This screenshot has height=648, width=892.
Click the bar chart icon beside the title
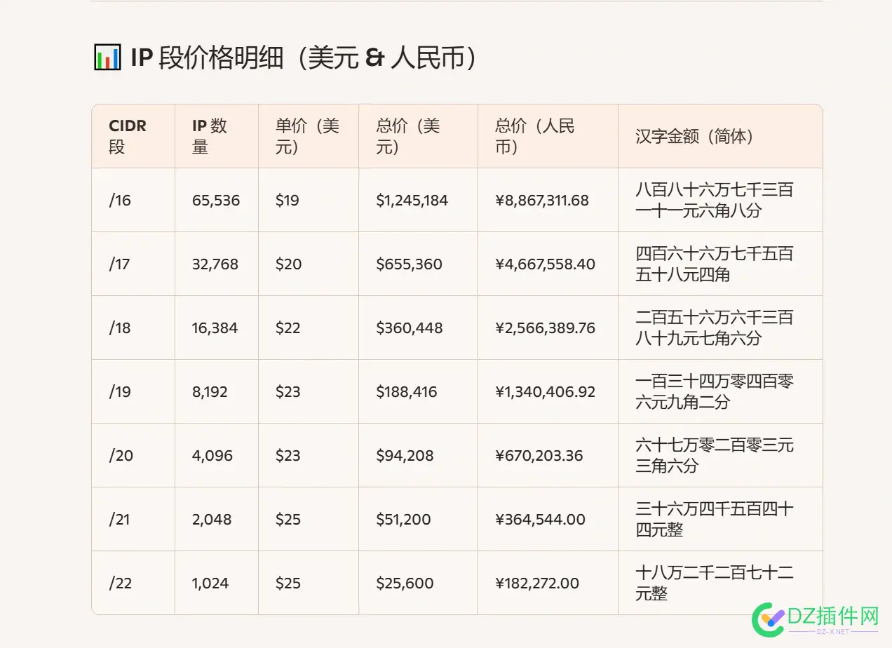[x=105, y=59]
